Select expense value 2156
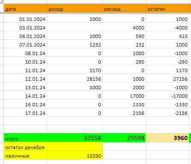The image size is (191, 164). point(124,112)
